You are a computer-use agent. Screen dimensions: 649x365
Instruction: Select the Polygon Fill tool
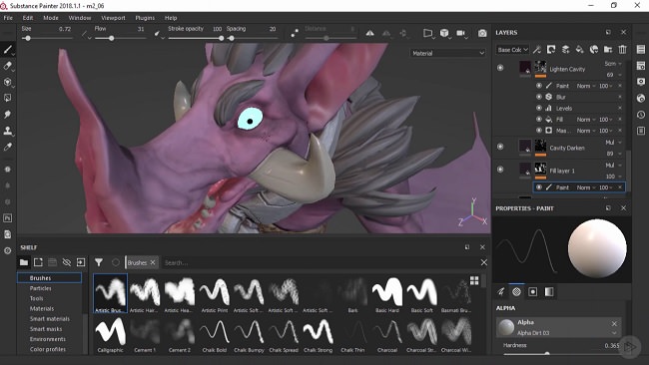pyautogui.click(x=7, y=98)
